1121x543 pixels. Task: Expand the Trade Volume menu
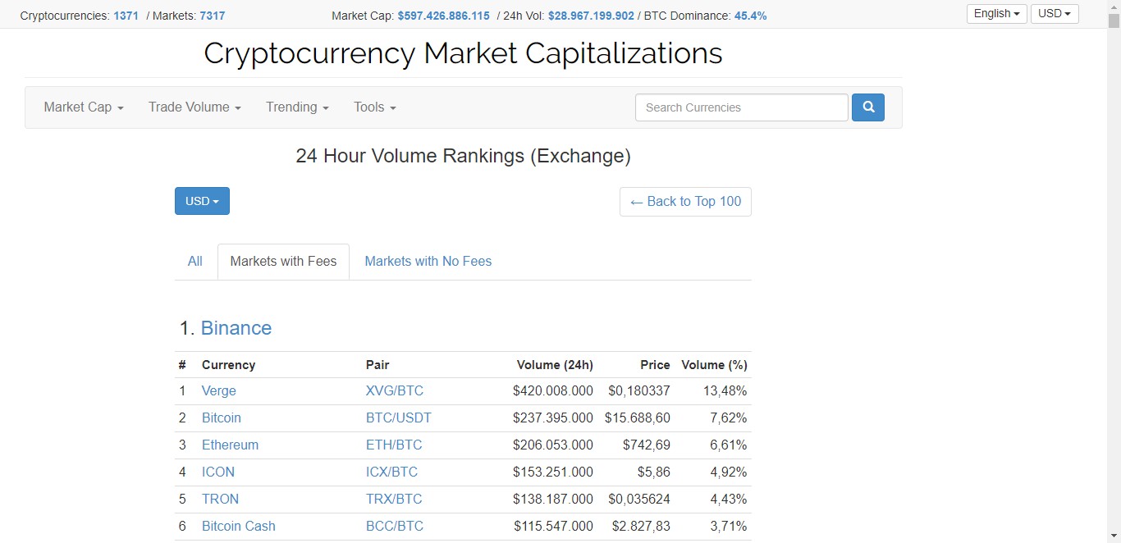(194, 107)
